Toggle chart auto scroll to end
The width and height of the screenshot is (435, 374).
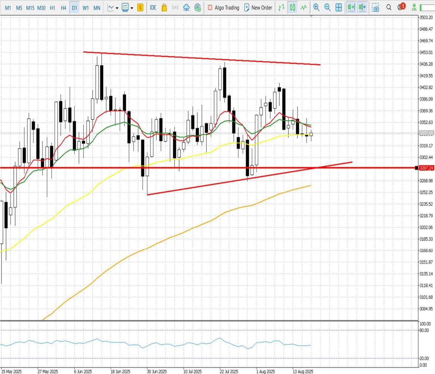351,8
